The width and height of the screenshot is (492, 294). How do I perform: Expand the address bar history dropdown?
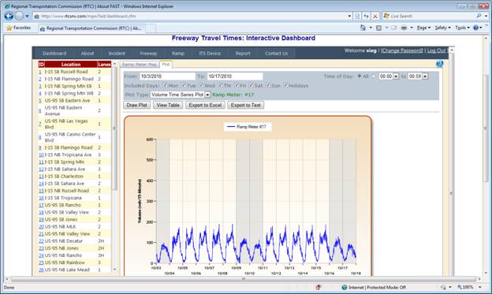[349, 16]
